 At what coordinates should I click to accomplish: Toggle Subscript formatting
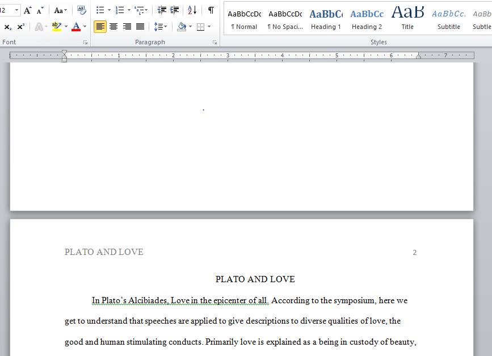(8, 27)
